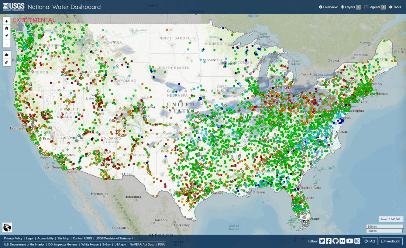Viewport: 406px width, 248px height.
Task: Select the geolocation arrow tool
Action: (6, 36)
